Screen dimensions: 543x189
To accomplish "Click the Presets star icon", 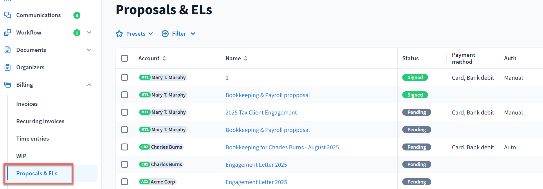I will tap(119, 34).
